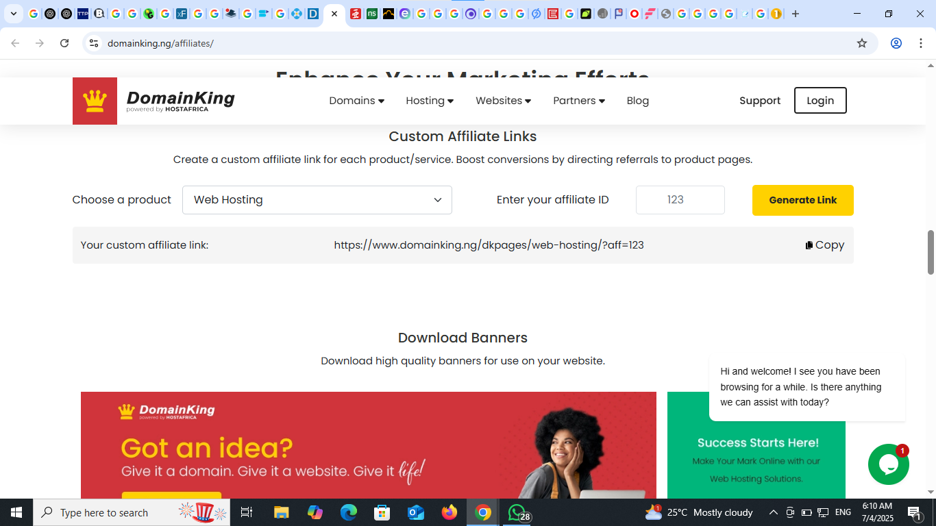
Task: Expand the Domains menu
Action: (x=356, y=101)
